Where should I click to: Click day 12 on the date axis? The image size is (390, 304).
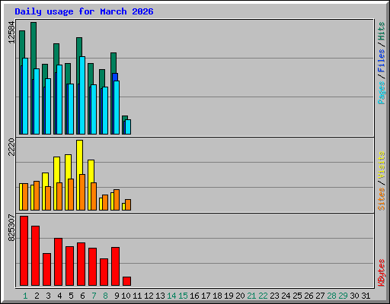click(x=149, y=296)
